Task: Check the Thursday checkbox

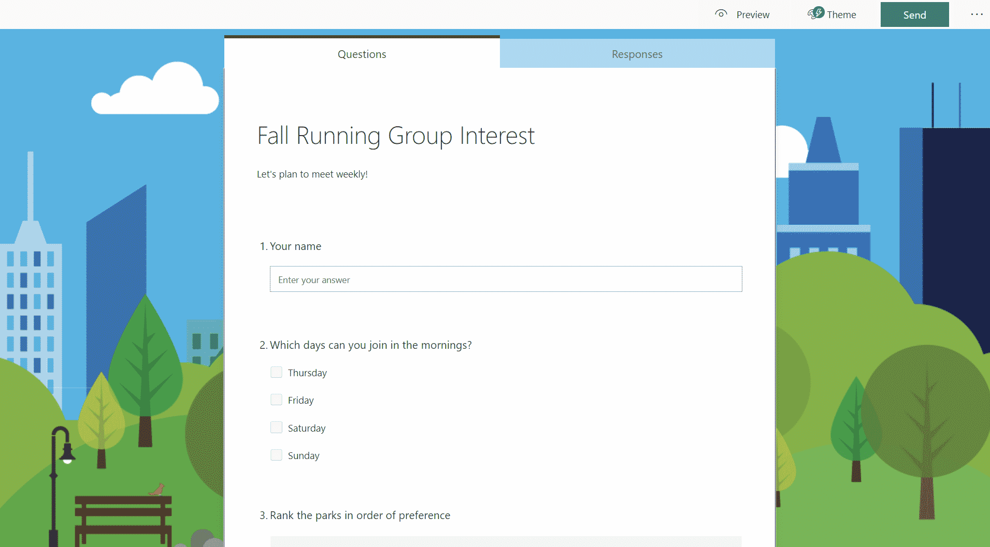Action: click(x=276, y=372)
